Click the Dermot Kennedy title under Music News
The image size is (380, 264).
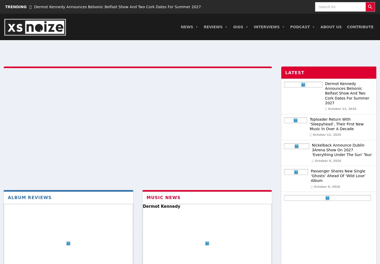pos(161,206)
